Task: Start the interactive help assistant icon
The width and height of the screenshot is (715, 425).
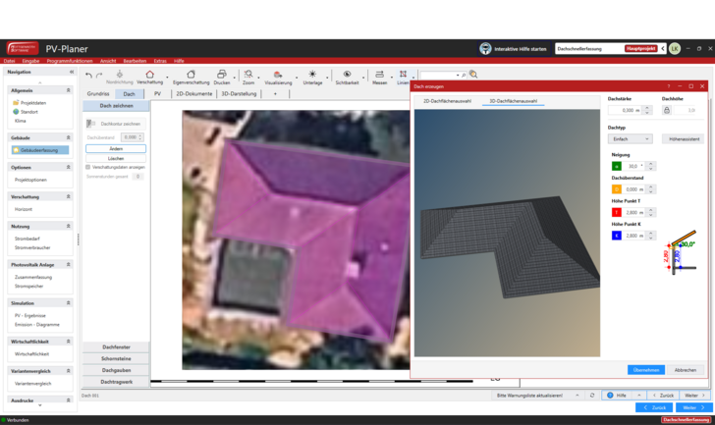Action: pos(485,49)
